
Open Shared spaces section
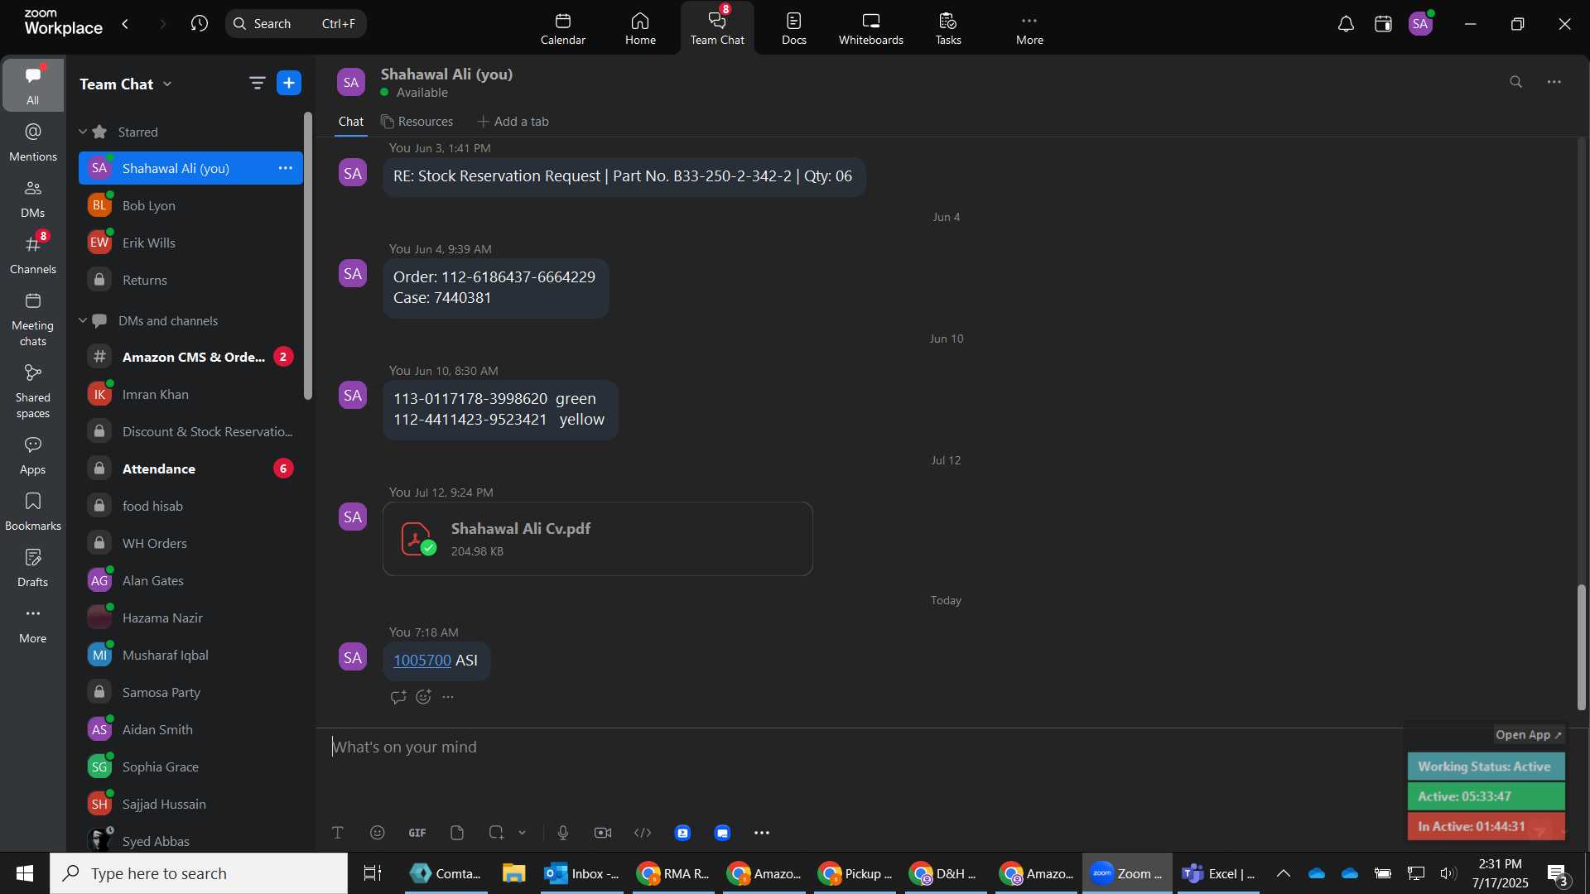pos(33,392)
